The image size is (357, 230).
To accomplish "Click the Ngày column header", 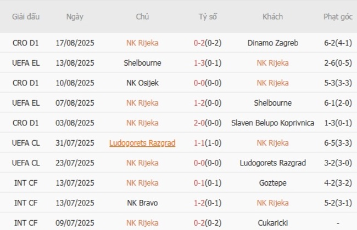I will (75, 16).
